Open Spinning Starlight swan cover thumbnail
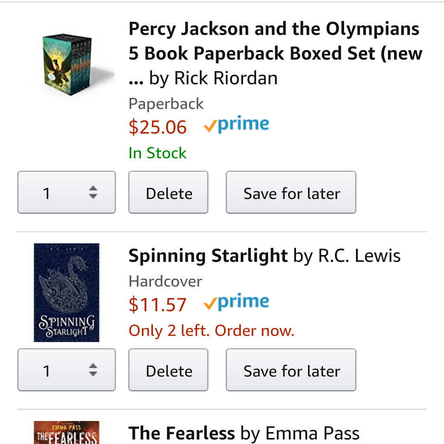 [x=67, y=292]
